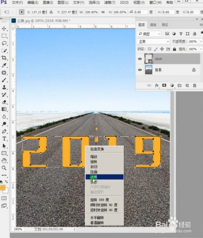Switch to the 通道 tab

(x=153, y=25)
